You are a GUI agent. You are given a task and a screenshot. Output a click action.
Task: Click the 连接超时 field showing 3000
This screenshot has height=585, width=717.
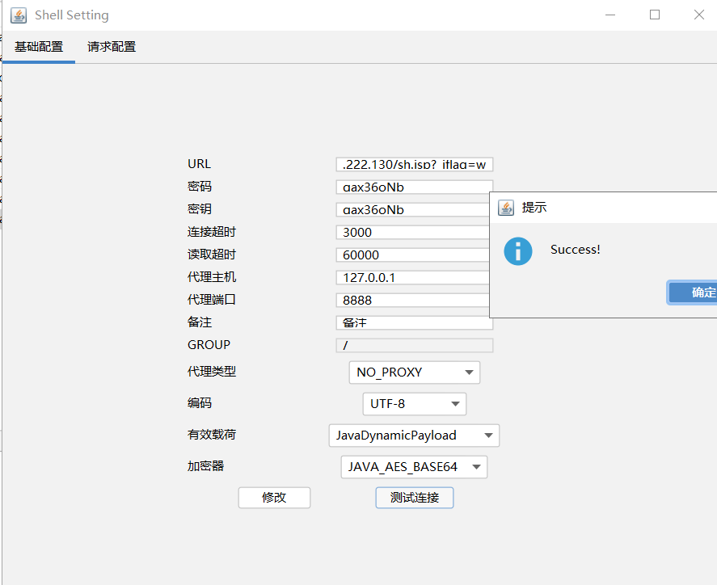coord(413,232)
